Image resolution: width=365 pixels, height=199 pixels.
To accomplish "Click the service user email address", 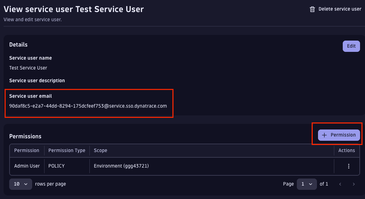I will [x=88, y=106].
